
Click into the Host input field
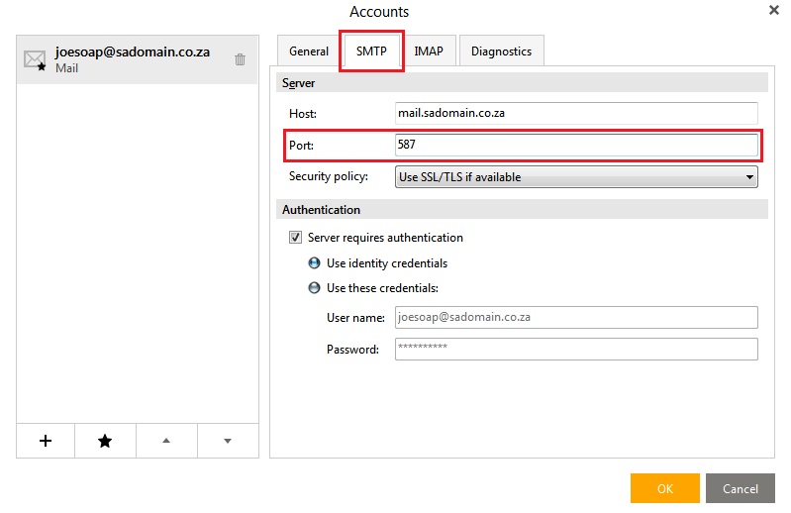point(576,113)
